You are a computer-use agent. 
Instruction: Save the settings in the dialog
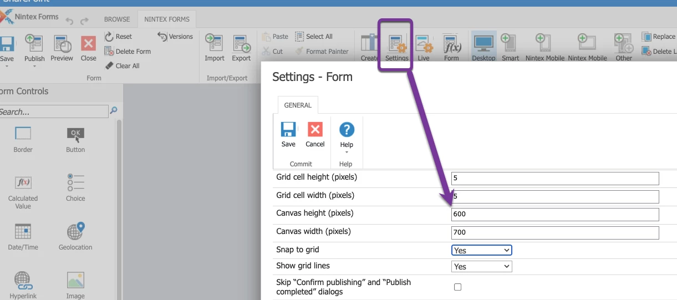(288, 134)
